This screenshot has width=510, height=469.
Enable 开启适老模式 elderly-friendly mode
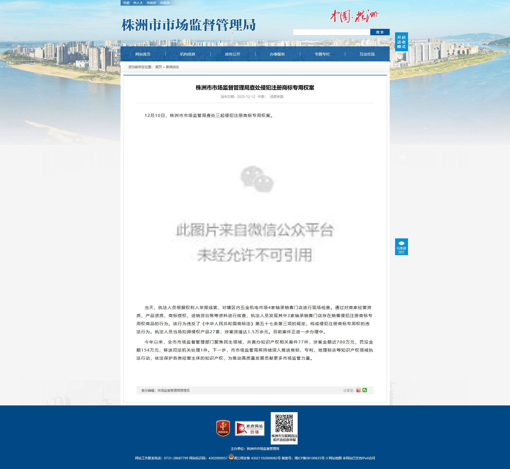coord(401,42)
